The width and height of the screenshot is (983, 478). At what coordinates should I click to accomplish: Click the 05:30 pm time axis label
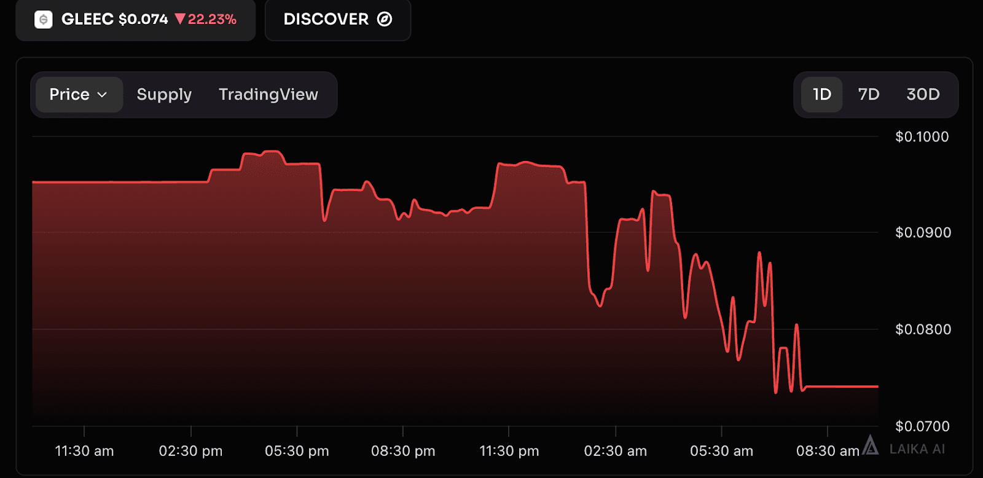297,451
